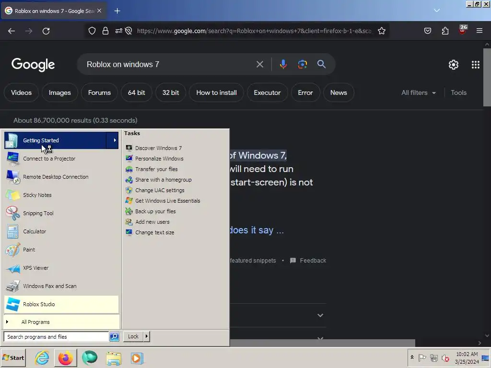Open the shutdown options arrow beside Lock

point(147,336)
